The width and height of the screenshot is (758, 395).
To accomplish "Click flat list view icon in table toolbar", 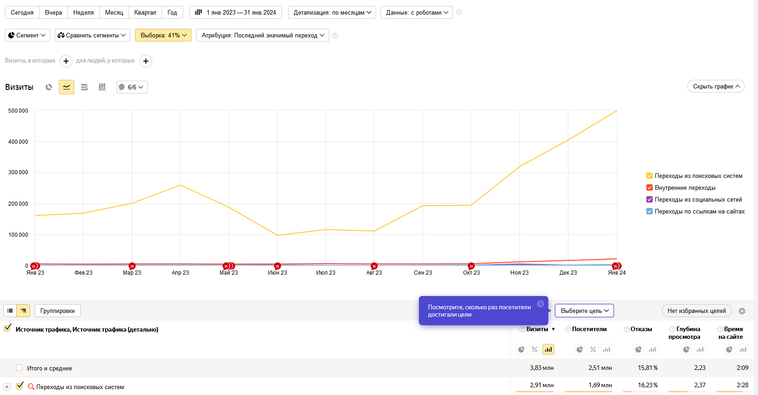I will [10, 311].
